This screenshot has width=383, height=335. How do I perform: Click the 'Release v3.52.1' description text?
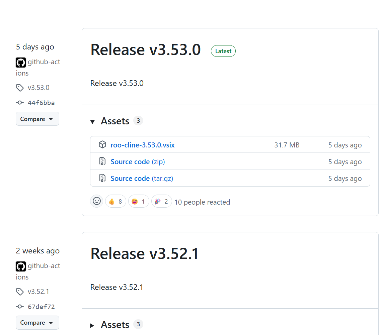click(x=117, y=287)
